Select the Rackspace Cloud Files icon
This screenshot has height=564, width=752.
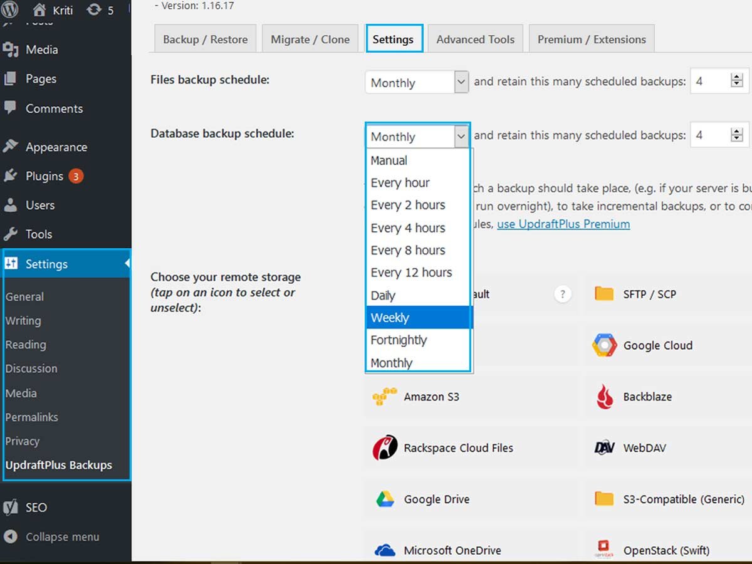tap(385, 447)
